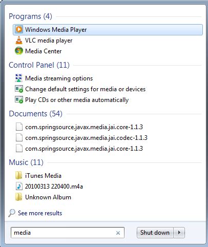This screenshot has width=208, height=247.
Task: Select Media Center text
Action: click(43, 51)
